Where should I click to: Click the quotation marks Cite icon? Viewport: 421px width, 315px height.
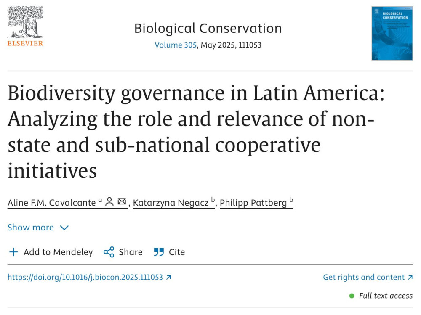click(158, 252)
